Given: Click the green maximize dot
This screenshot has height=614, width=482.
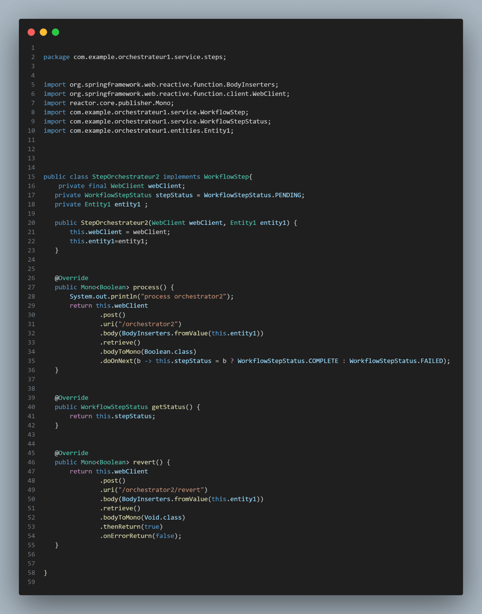Looking at the screenshot, I should click(55, 32).
